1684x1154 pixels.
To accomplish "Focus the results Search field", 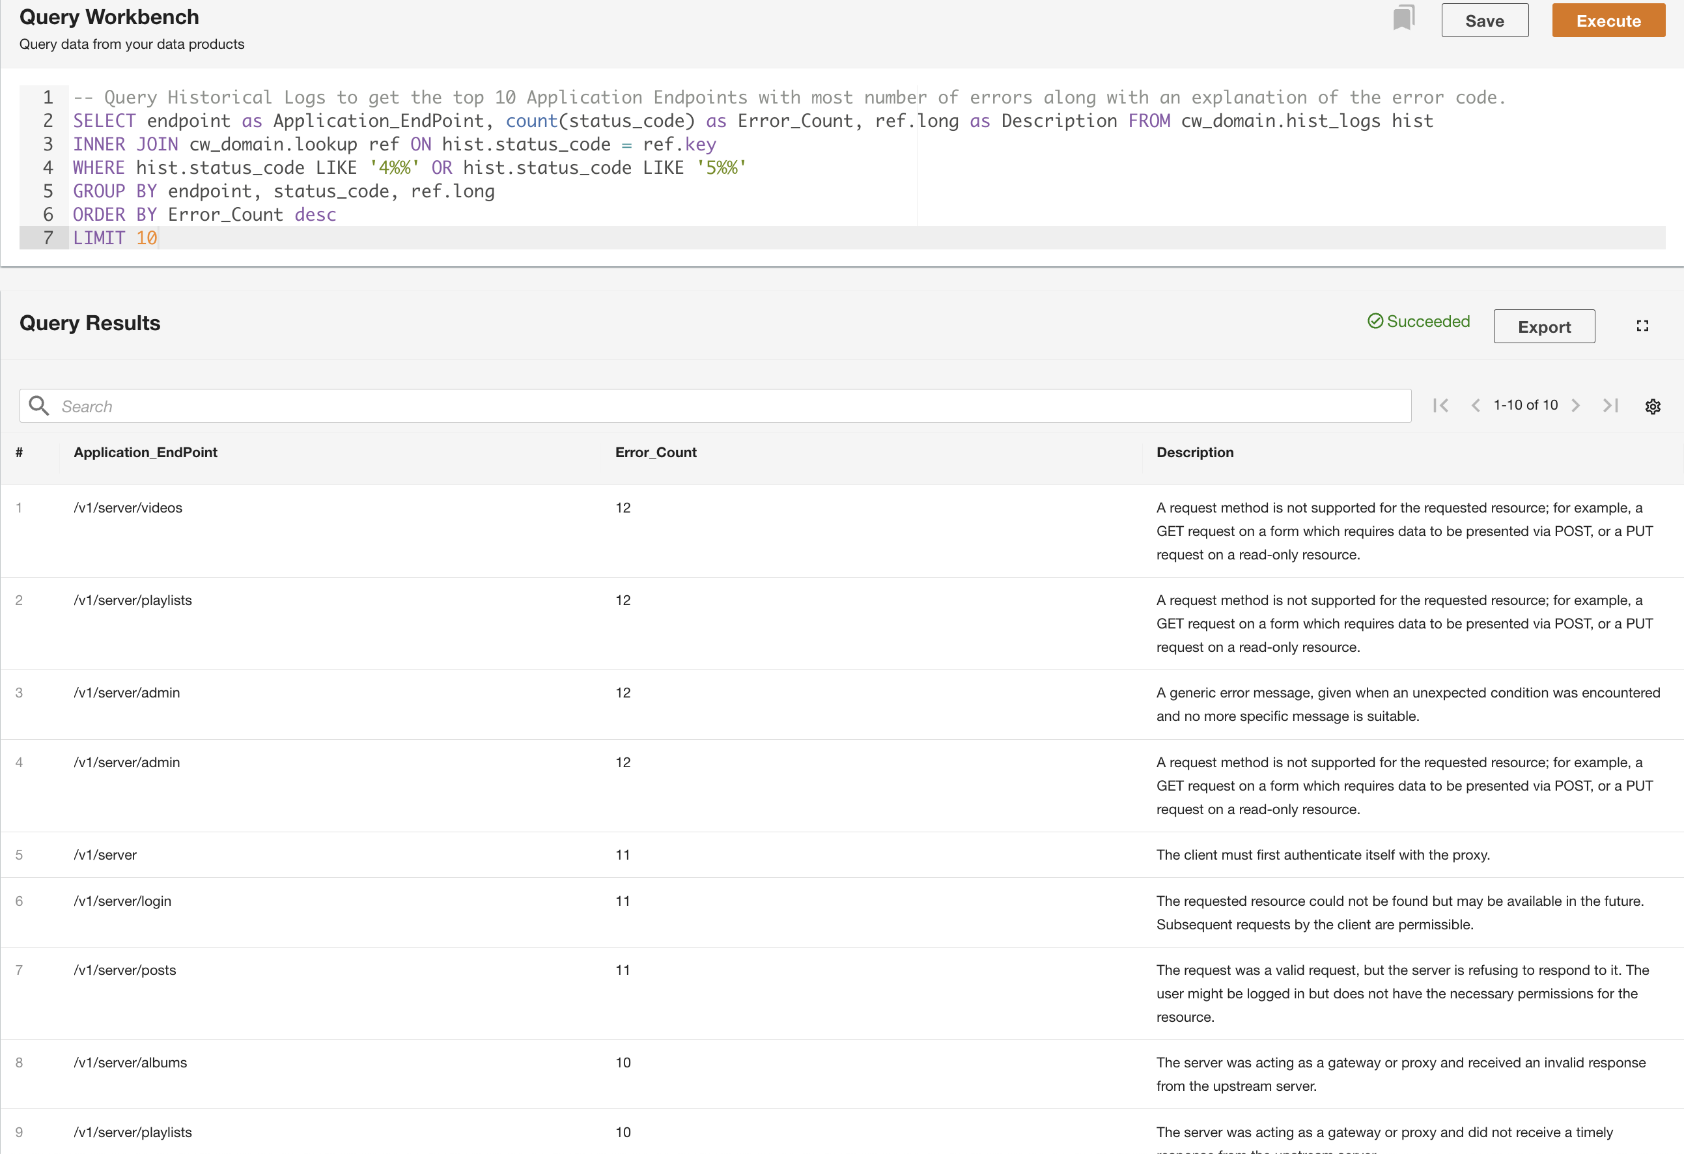I will click(x=725, y=406).
